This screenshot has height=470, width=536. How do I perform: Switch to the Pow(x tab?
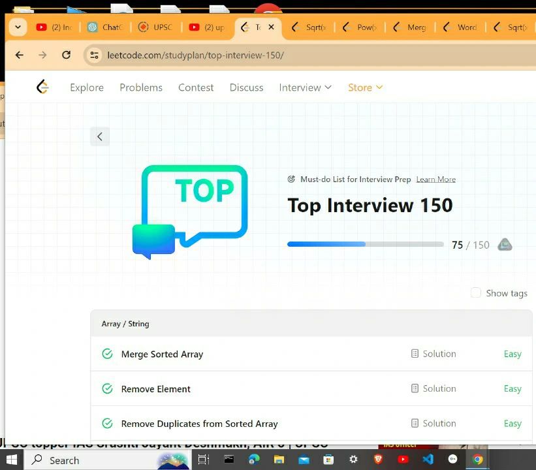[360, 27]
